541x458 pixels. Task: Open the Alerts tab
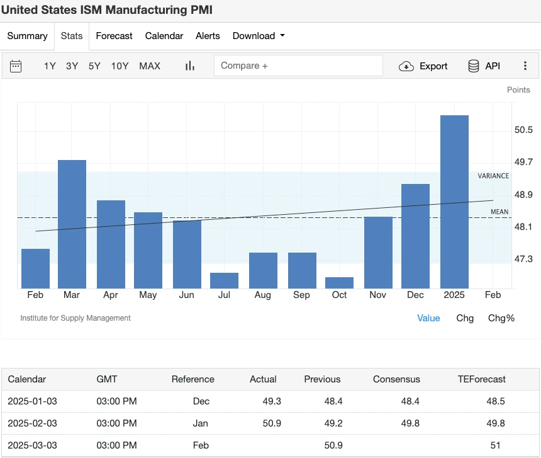[208, 36]
